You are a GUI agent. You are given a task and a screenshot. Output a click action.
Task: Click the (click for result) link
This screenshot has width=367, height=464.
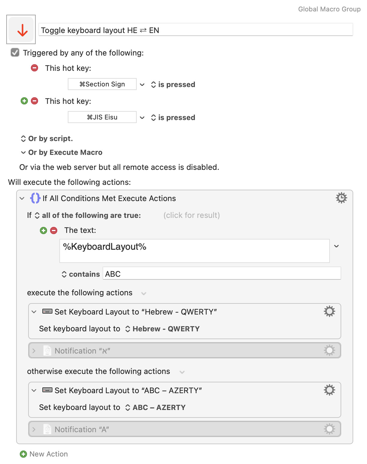[x=192, y=215]
